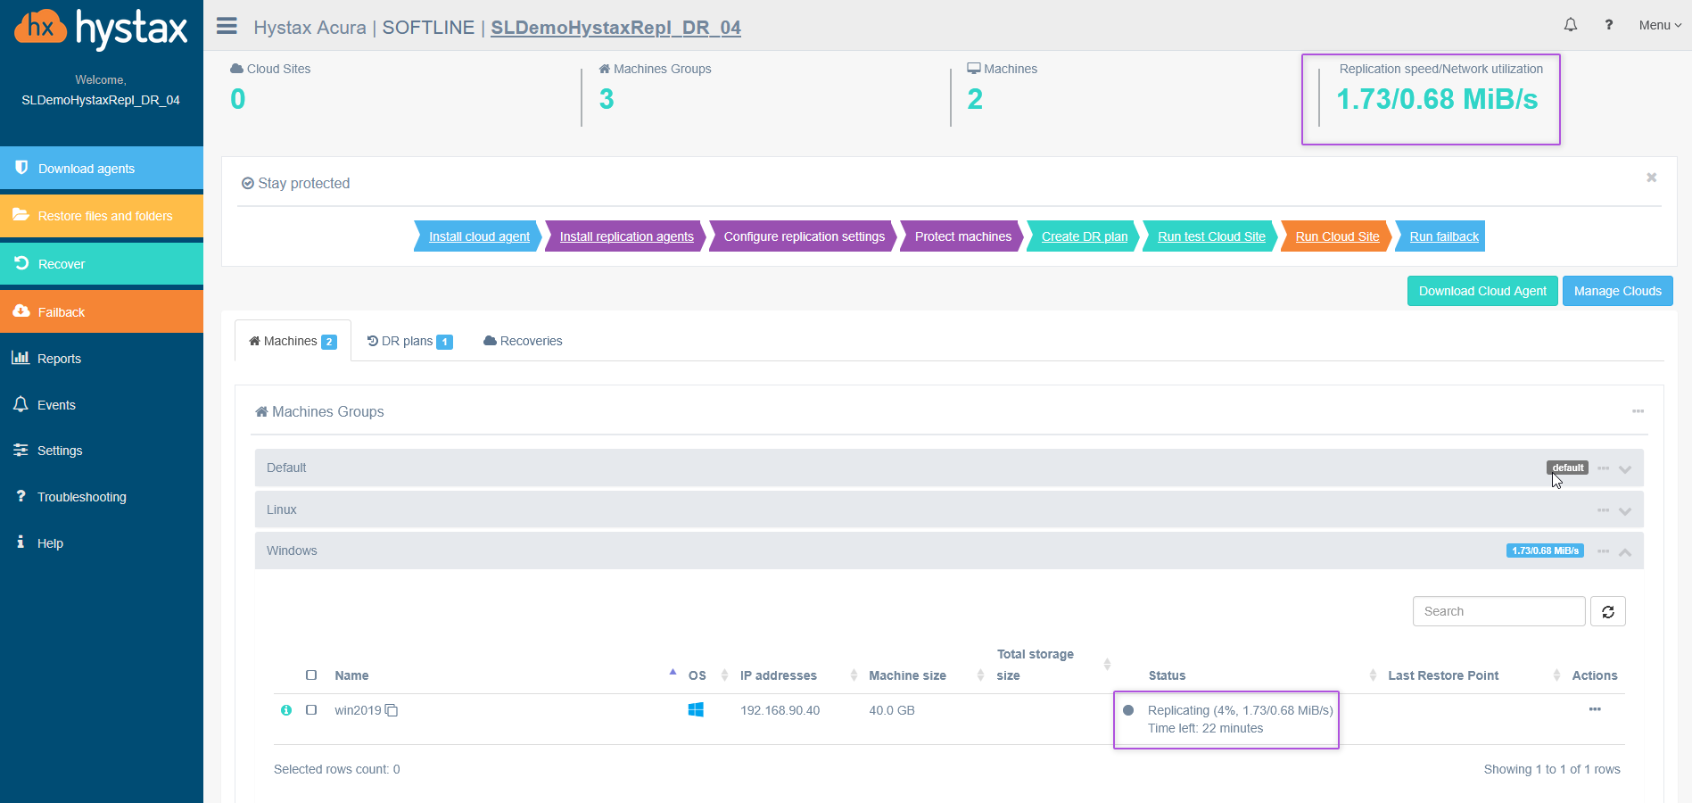This screenshot has width=1692, height=803.
Task: Click the question mark help icon in header
Action: tap(1608, 25)
